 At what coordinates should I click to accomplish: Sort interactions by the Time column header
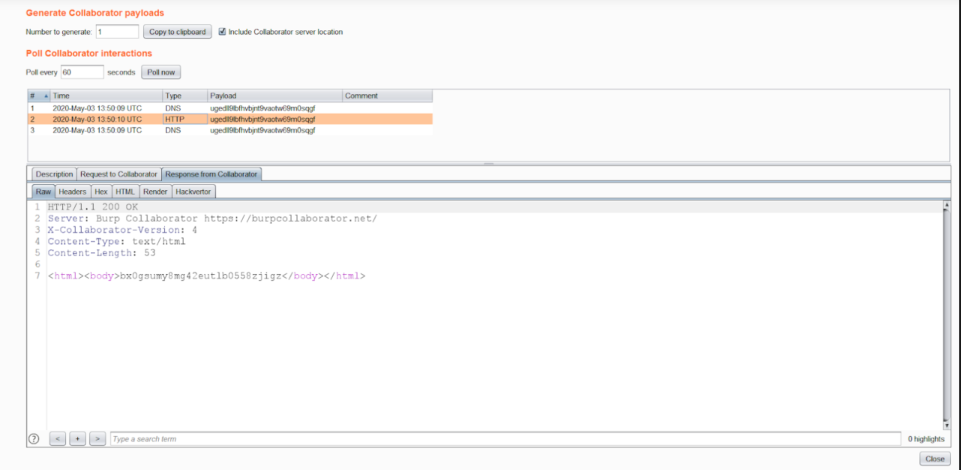[106, 95]
